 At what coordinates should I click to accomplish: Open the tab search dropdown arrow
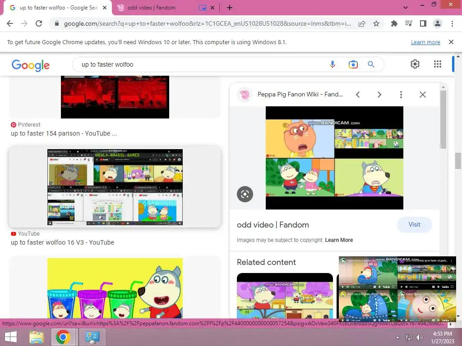click(406, 8)
